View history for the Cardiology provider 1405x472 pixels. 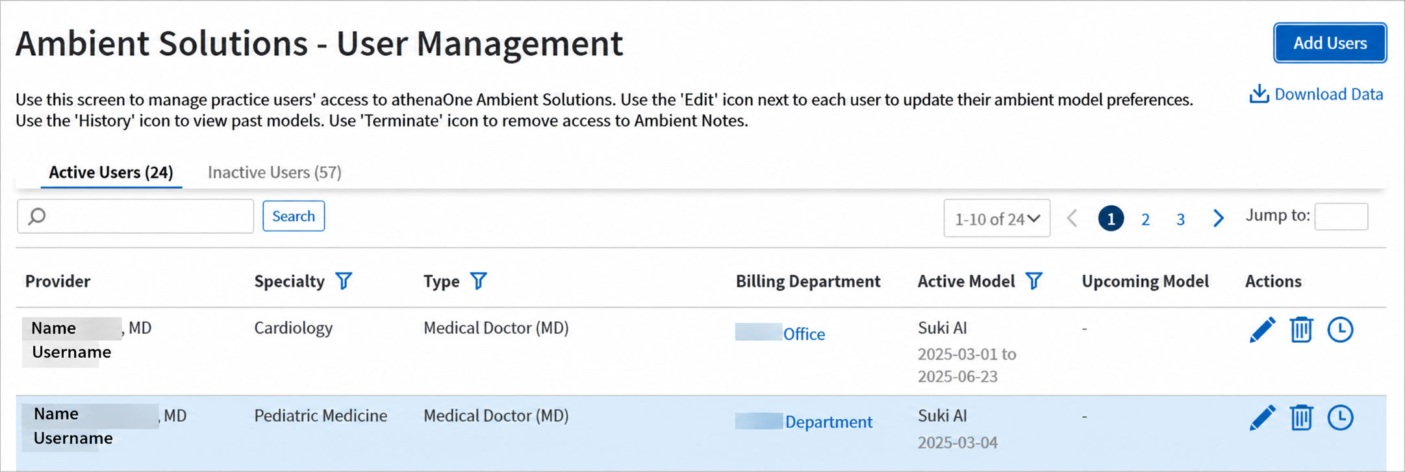1340,330
